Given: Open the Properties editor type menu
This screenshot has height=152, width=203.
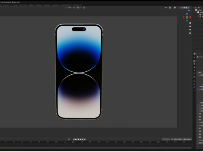Looking at the screenshot, I should point(195,54).
